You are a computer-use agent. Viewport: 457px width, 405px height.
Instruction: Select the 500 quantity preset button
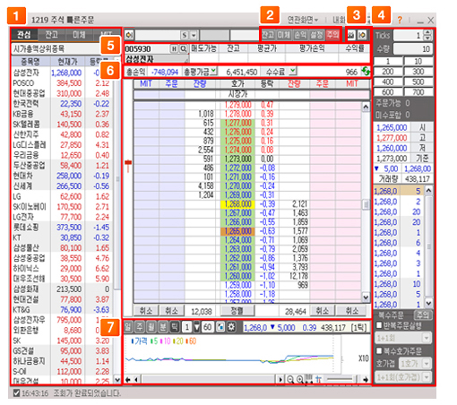click(x=418, y=82)
